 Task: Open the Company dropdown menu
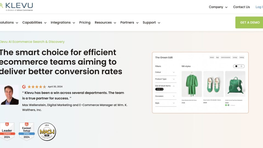[x=218, y=7]
